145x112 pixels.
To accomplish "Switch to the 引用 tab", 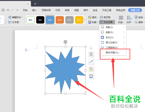I will point(58,10).
